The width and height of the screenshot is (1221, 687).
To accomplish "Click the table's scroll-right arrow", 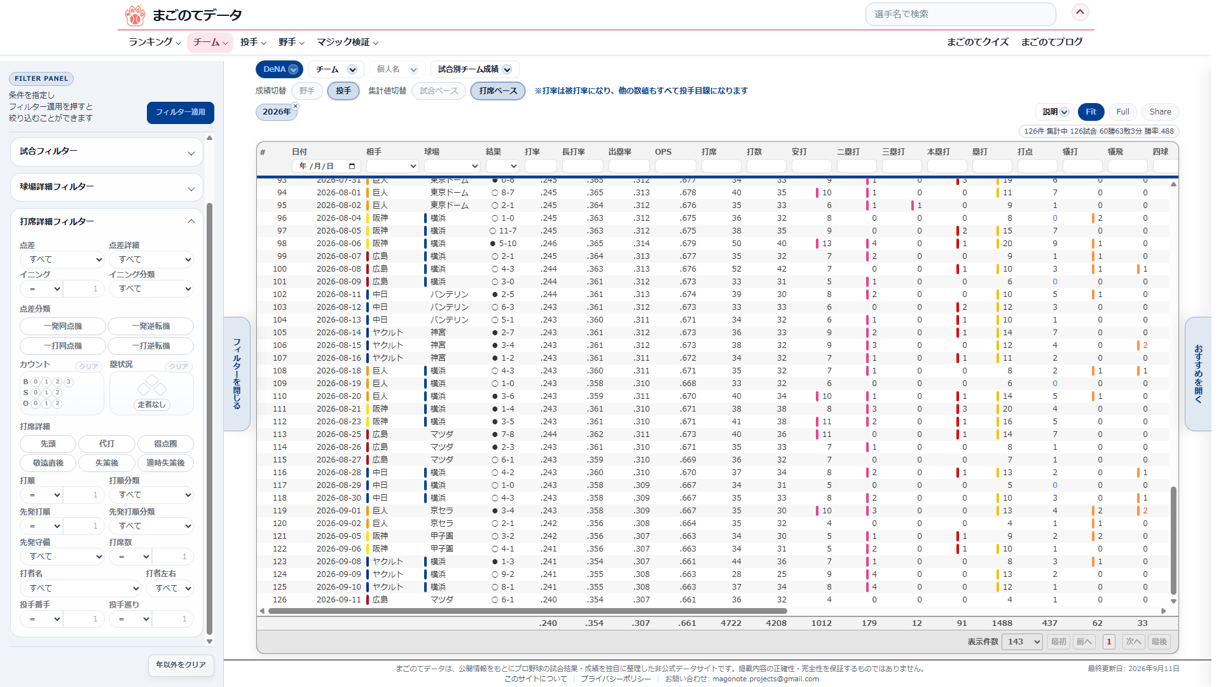I will 1164,611.
